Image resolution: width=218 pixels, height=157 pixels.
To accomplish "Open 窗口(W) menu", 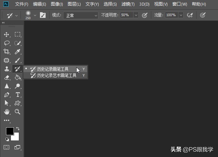I will pyautogui.click(x=180, y=4).
